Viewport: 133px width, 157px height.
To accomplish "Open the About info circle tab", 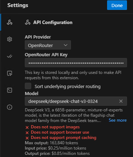I will [x=10, y=107].
